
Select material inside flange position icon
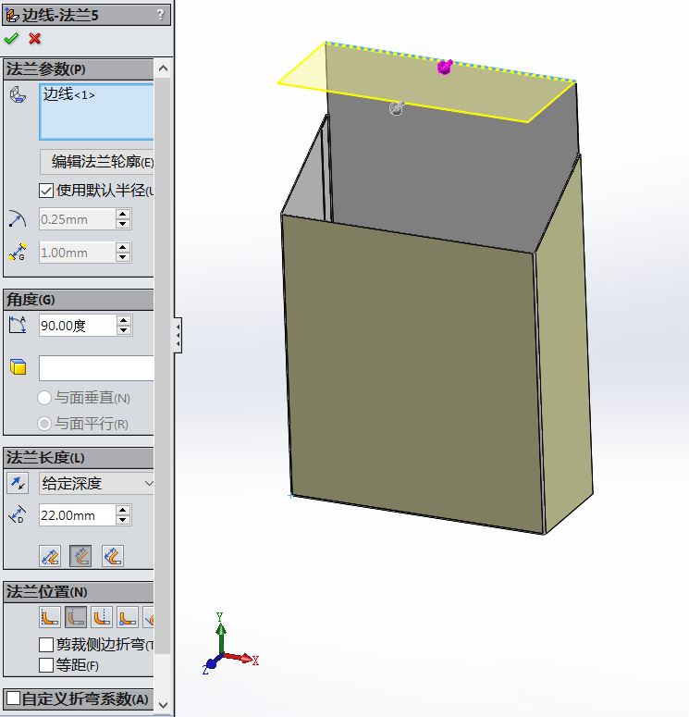tap(50, 617)
